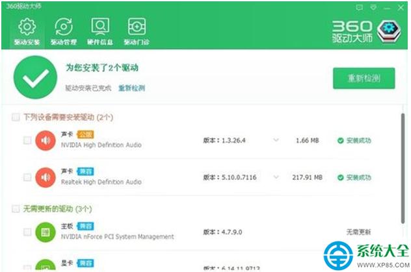Check the NVIDIA High Definition Audio checkbox

click(27, 140)
